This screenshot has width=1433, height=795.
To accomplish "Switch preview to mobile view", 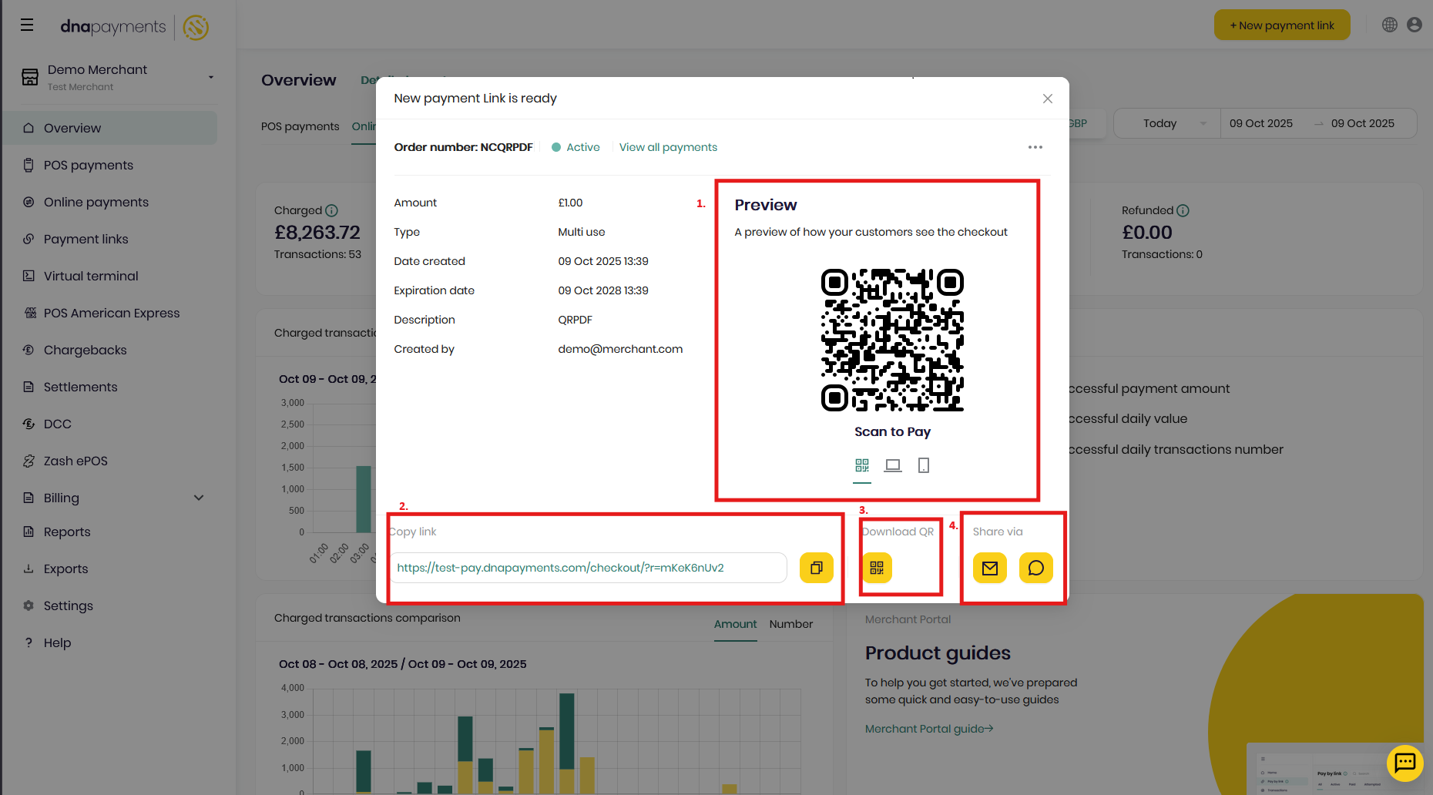I will coord(923,465).
